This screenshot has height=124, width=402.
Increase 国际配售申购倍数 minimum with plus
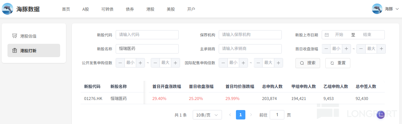[x=243, y=63]
